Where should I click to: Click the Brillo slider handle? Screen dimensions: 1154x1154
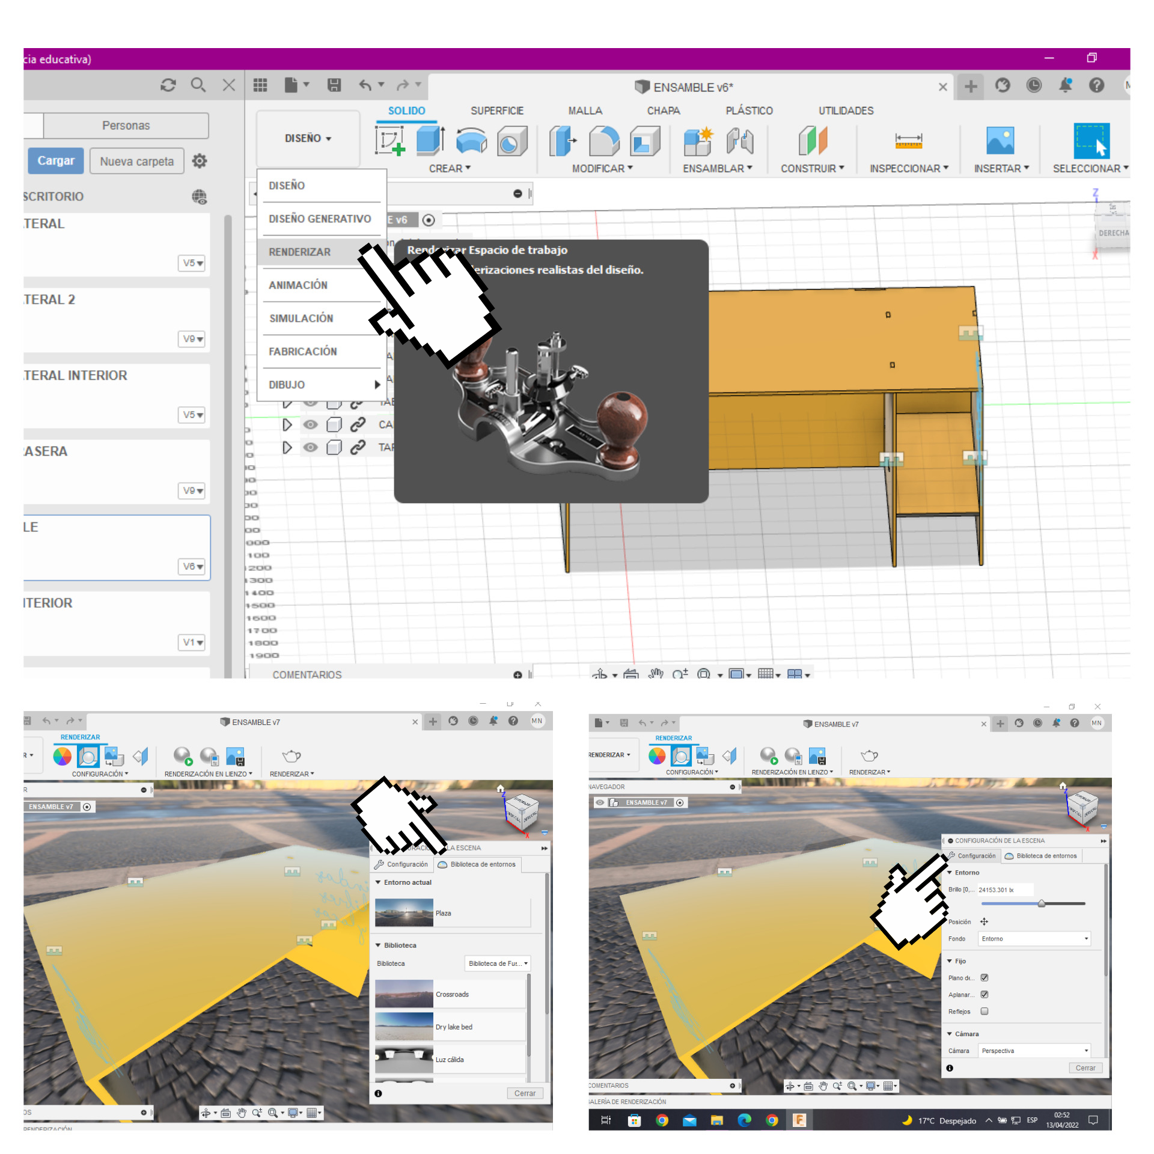(x=1042, y=903)
